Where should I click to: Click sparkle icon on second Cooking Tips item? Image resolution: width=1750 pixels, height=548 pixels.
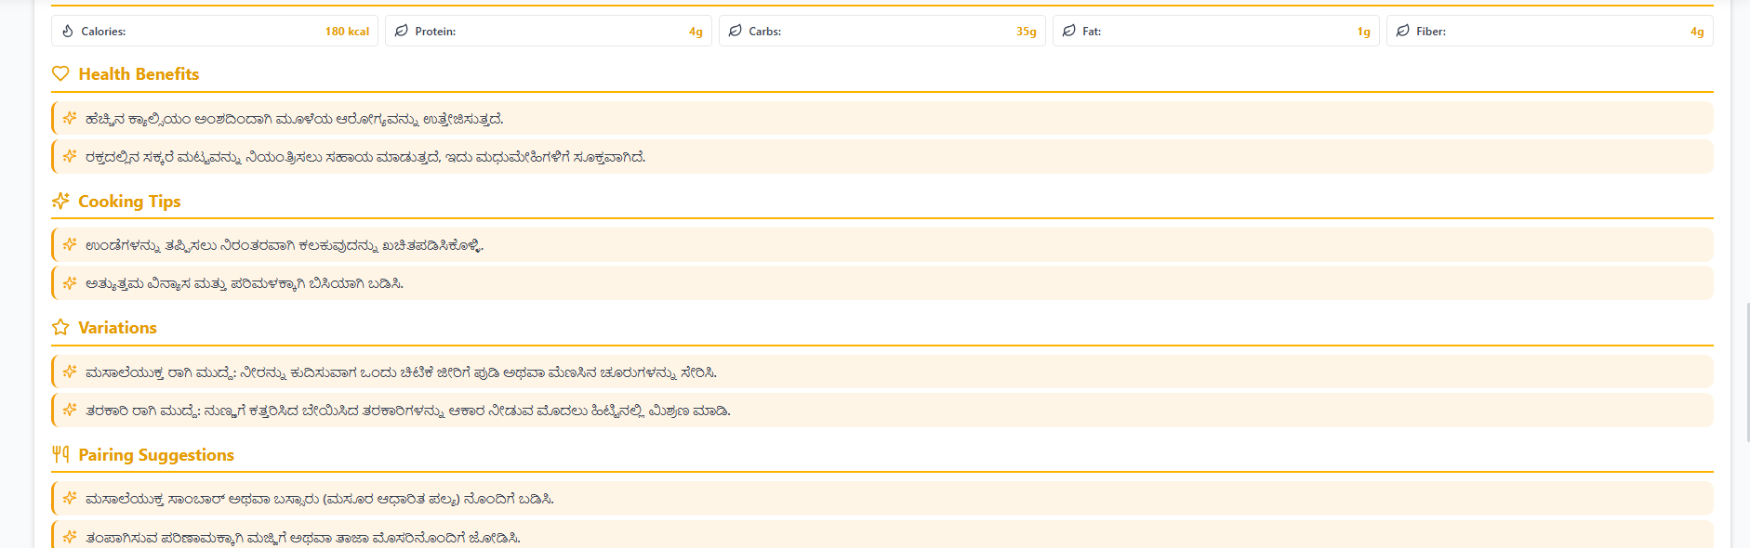70,282
